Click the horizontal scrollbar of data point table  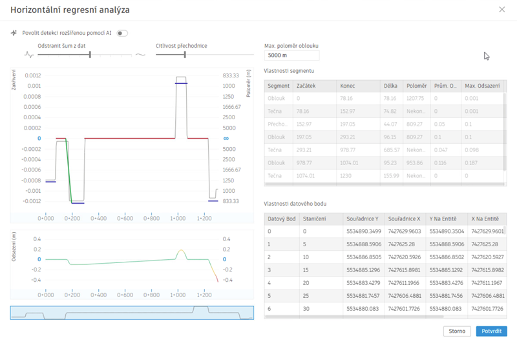(354, 317)
